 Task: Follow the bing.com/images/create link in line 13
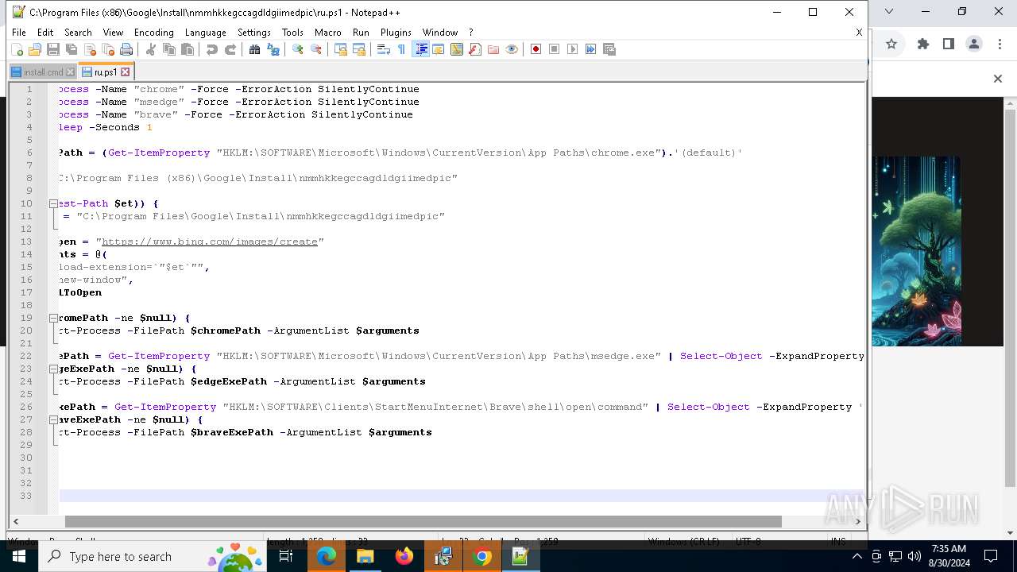[210, 242]
